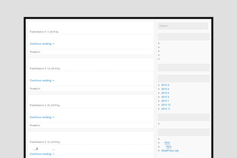
Task: Select the 'Published on 3 12, 2015 by' text
Action: [x=45, y=142]
